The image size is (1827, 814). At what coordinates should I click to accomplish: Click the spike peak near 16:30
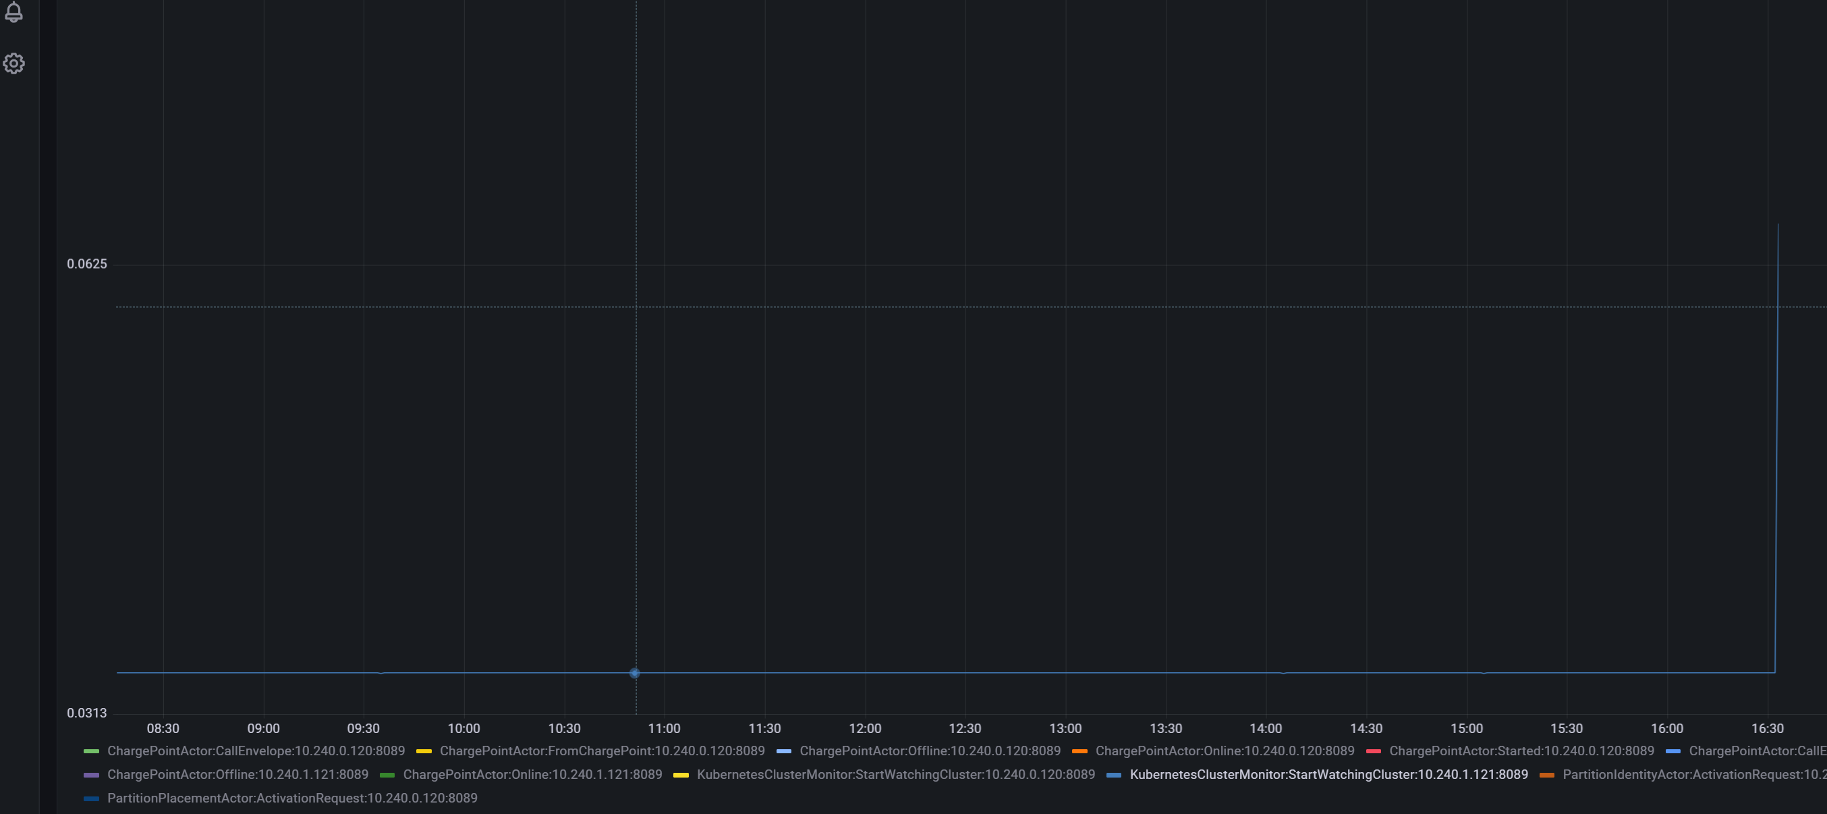tap(1777, 225)
